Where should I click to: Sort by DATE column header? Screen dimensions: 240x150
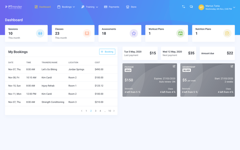click(x=11, y=62)
